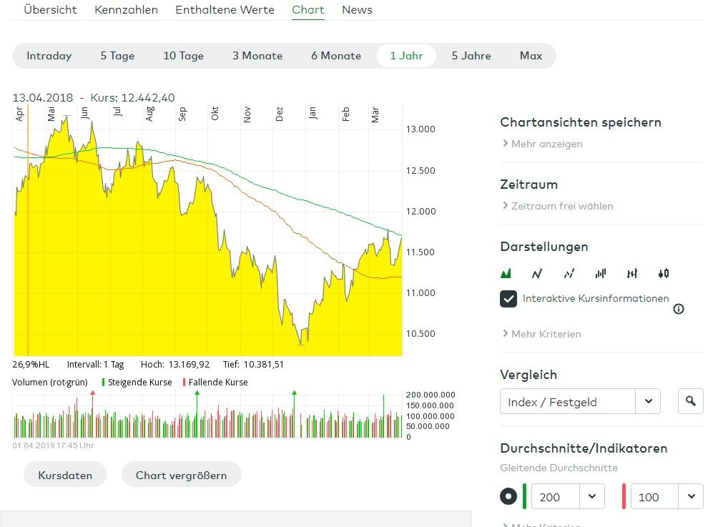Click the Kursdaten button
Image resolution: width=708 pixels, height=527 pixels.
click(x=65, y=475)
